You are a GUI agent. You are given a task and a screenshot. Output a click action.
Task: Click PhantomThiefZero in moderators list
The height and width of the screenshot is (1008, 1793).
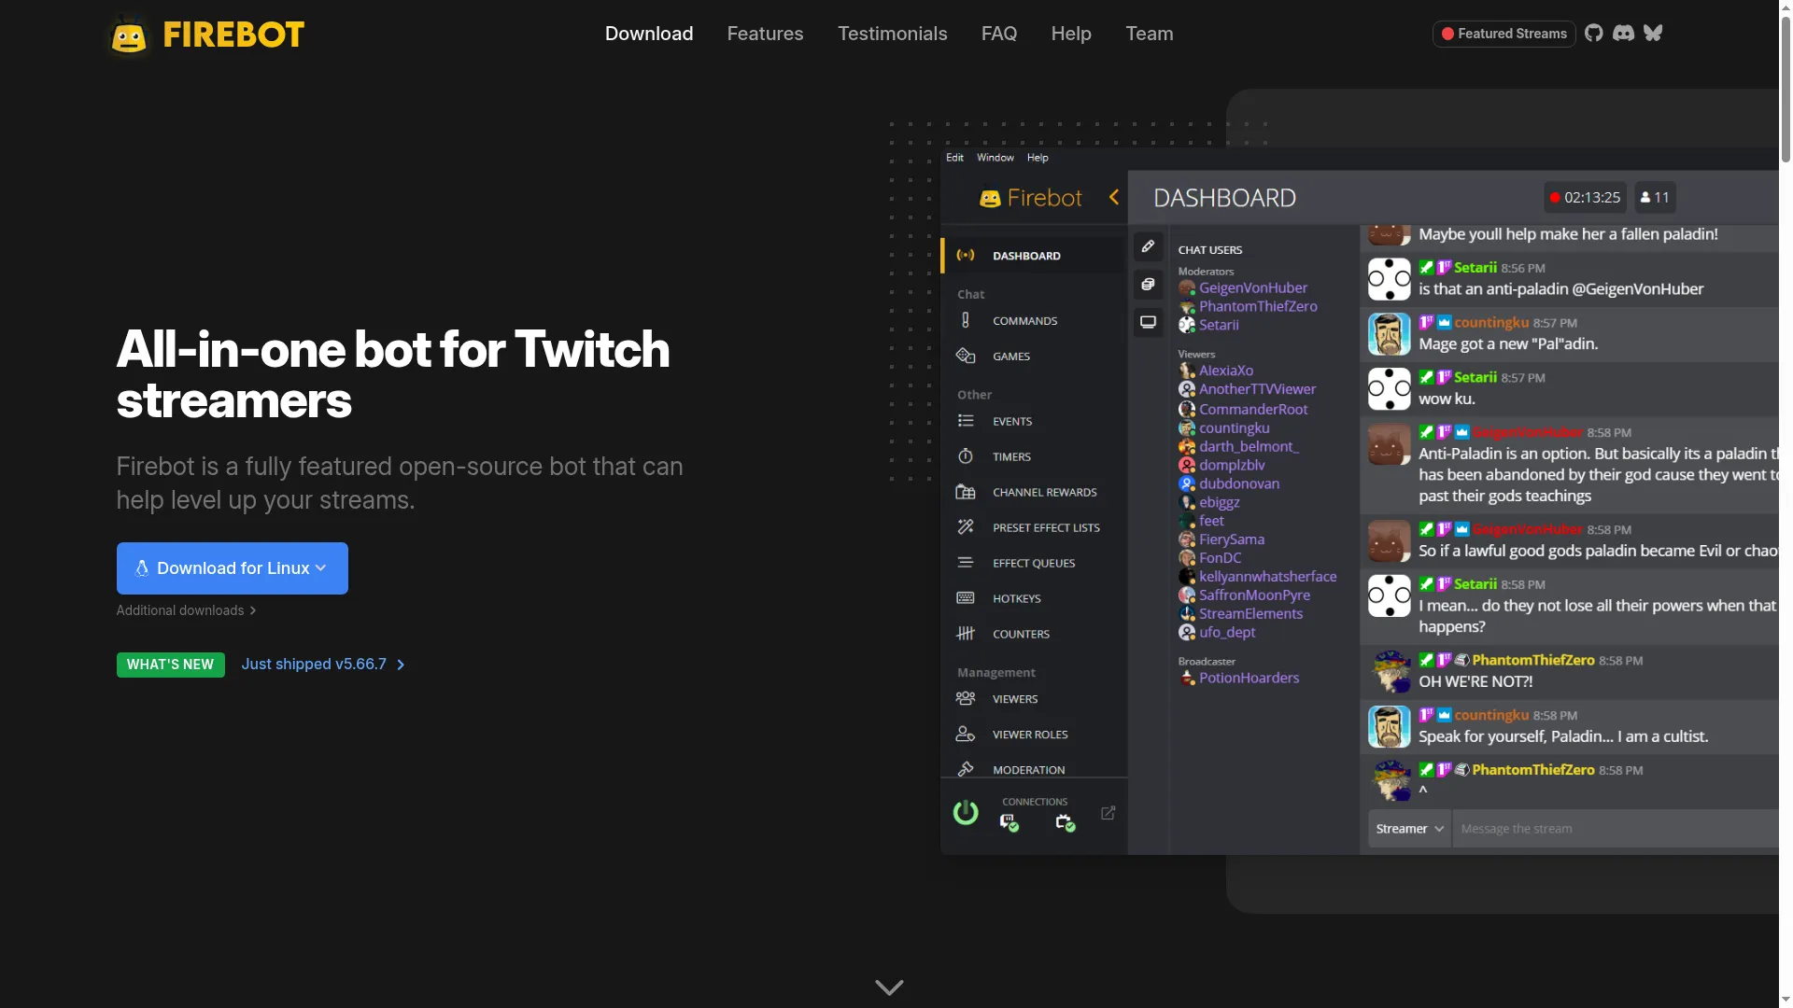(x=1259, y=306)
